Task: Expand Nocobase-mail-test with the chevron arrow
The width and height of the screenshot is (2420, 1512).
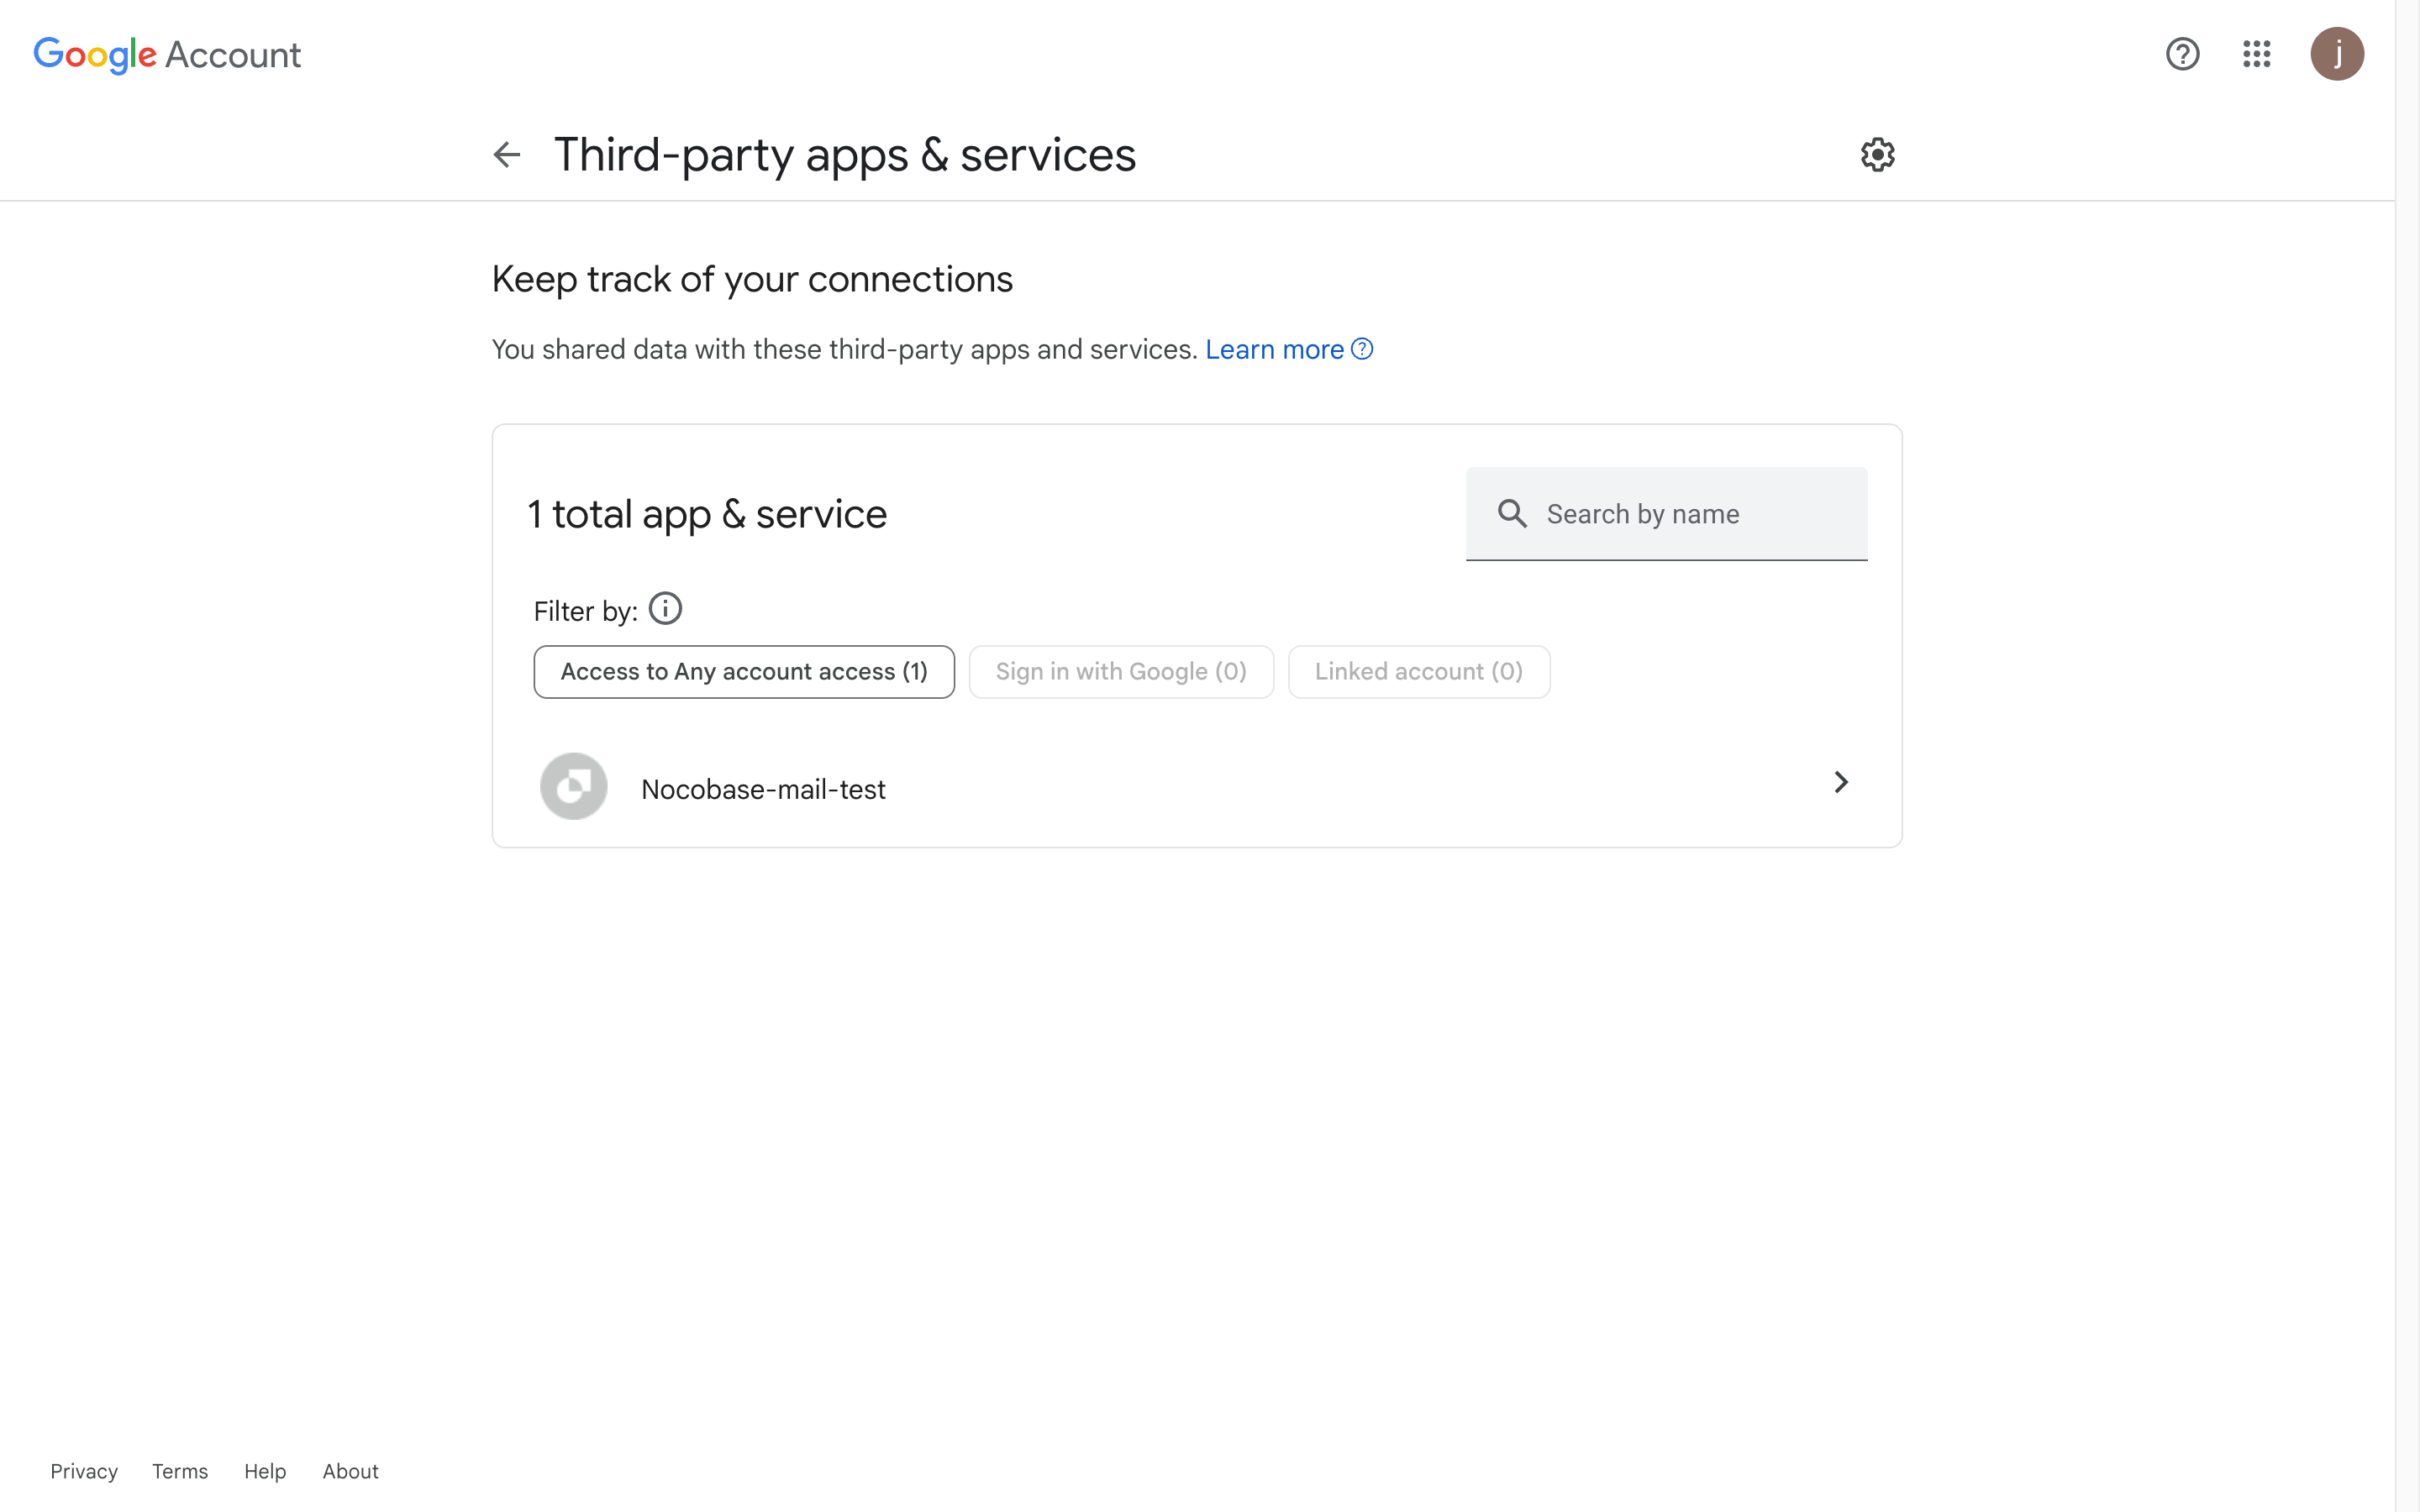Action: 1840,782
